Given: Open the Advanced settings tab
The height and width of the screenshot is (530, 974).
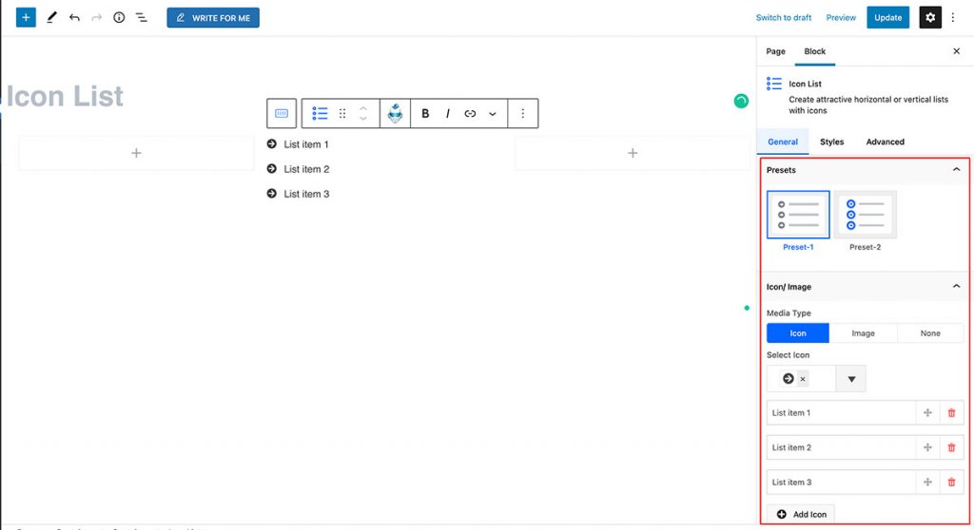Looking at the screenshot, I should pyautogui.click(x=885, y=142).
